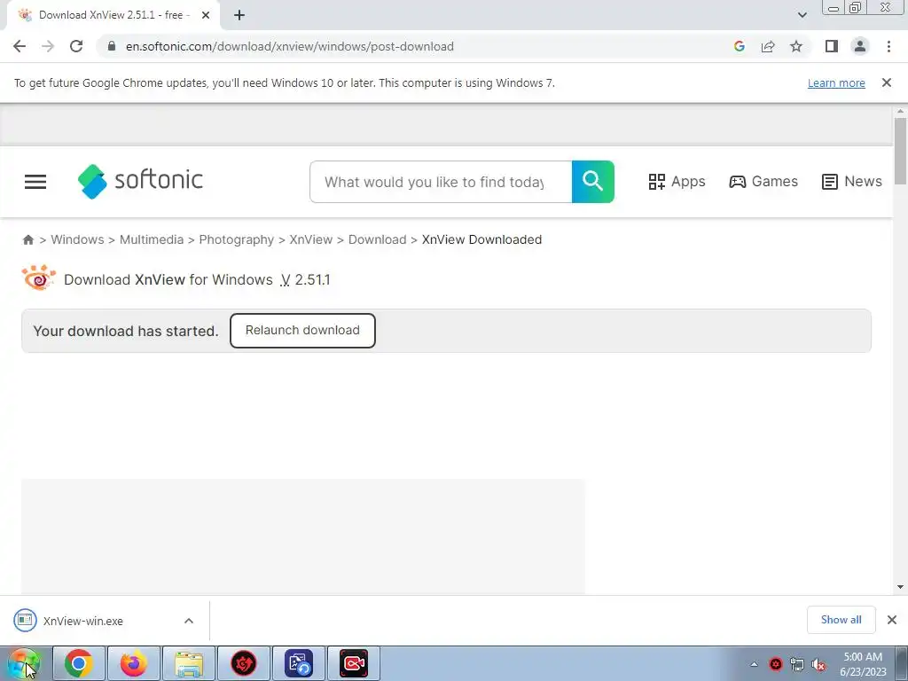Click the red tray recorder icon
Screen dimensions: 908x681
click(x=775, y=664)
